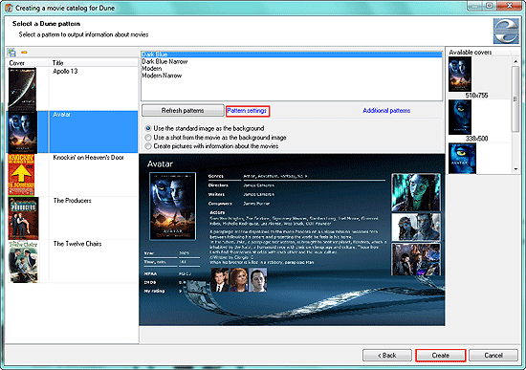Viewport: 526px width, 370px height.
Task: Click the orange remove icon above the list
Action: click(24, 53)
